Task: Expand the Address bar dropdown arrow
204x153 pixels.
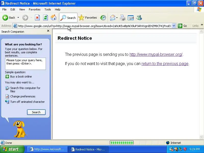Action: pos(174,26)
